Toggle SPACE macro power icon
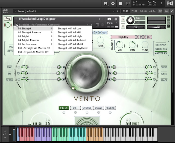This screenshot has height=143, width=175. 154,79
